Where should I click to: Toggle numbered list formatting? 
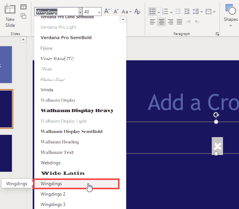pyautogui.click(x=165, y=12)
